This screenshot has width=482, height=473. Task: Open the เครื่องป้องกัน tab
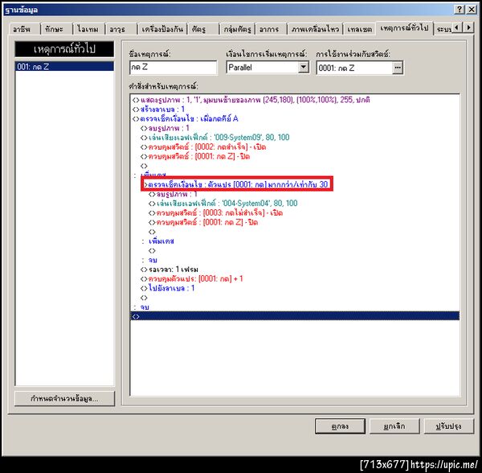(162, 29)
